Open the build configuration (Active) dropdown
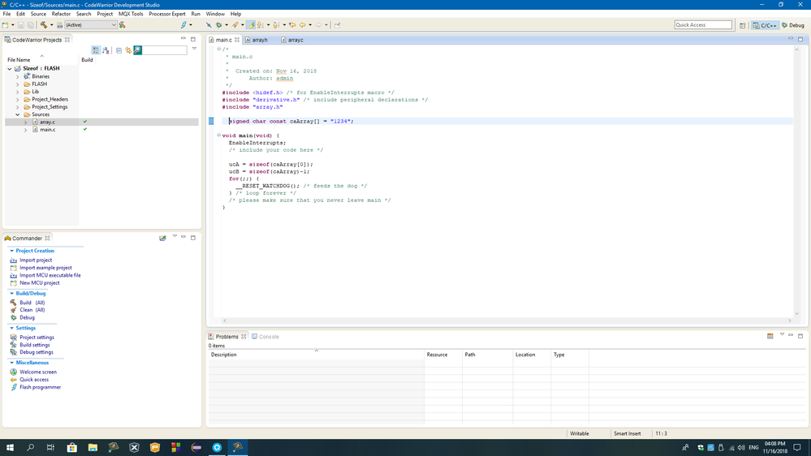The height and width of the screenshot is (456, 811). point(90,25)
